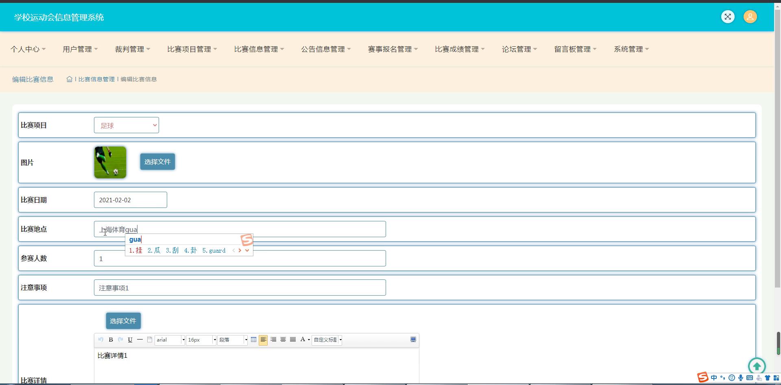Screen dimensions: 781x385
Task: Select IME candidate 3.刮
Action: (172, 250)
